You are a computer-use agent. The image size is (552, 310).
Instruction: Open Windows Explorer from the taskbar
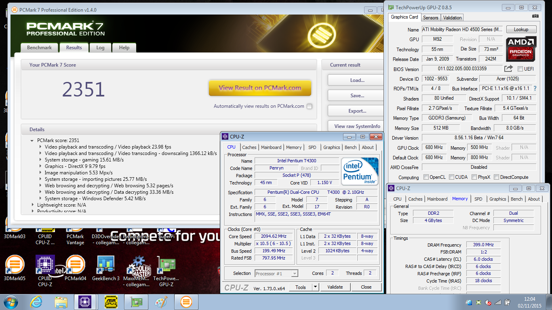pos(61,302)
